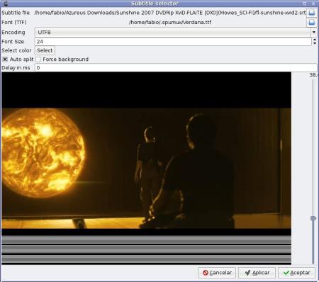Click the video preview image

tap(147, 168)
